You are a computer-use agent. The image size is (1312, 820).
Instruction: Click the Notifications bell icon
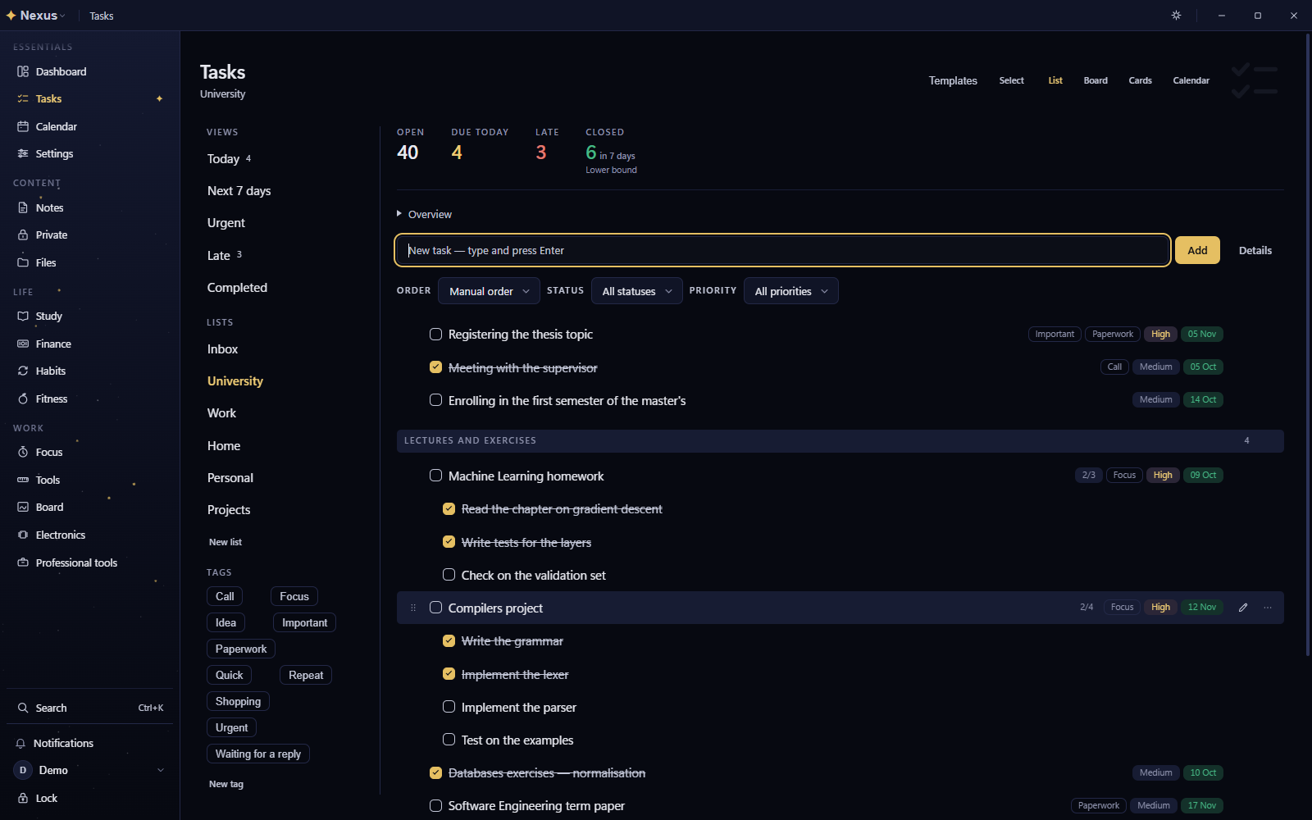20,743
